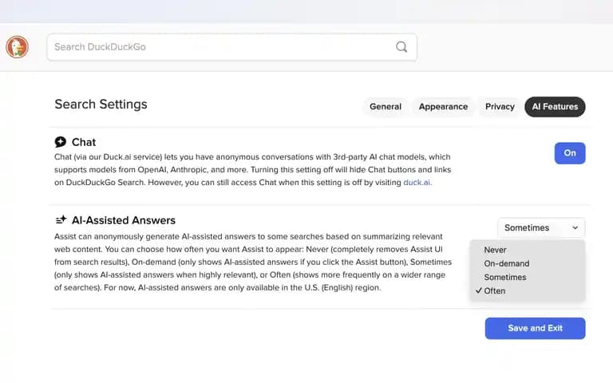
Task: Focus the Search DuckDuckGo input field
Action: (x=231, y=47)
